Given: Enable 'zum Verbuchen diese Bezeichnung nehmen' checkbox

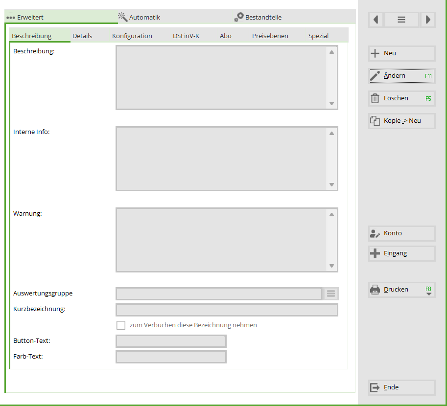Looking at the screenshot, I should coord(121,325).
